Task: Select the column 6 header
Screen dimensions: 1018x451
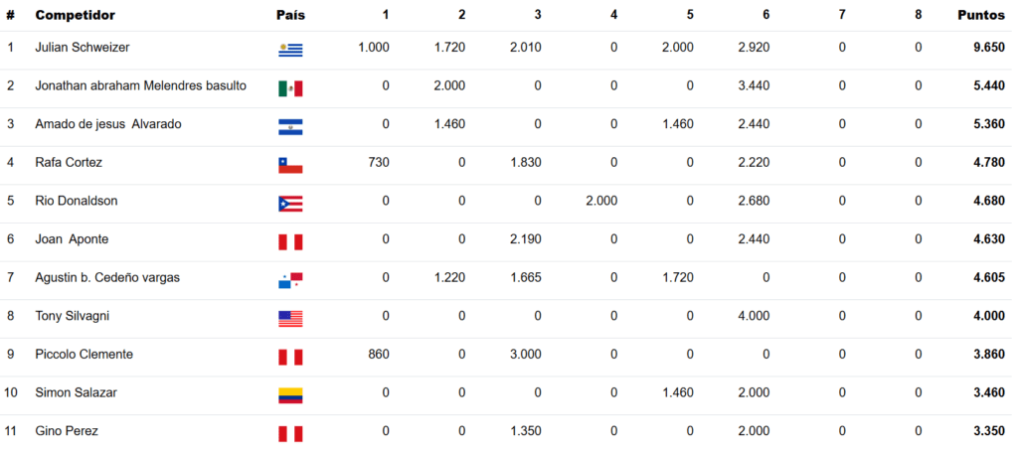Action: click(766, 15)
